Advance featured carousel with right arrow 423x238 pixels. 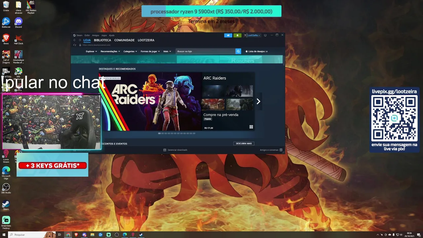tap(258, 101)
